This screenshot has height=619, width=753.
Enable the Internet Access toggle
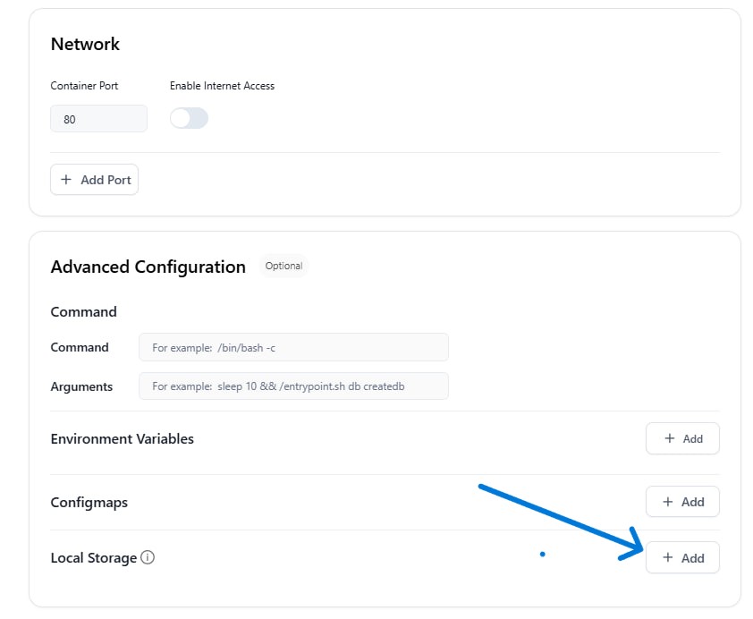[189, 118]
